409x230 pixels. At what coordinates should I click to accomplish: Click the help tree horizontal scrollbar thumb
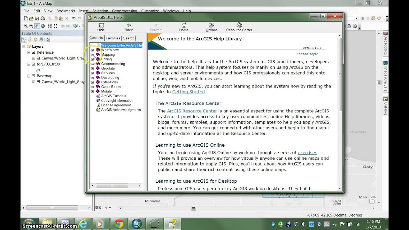pos(112,185)
